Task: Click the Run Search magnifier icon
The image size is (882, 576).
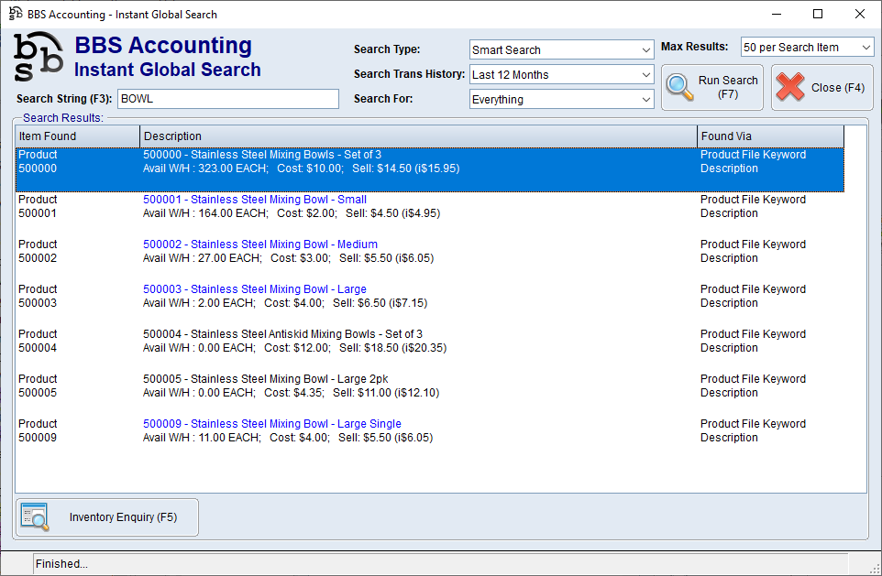Action: 680,87
